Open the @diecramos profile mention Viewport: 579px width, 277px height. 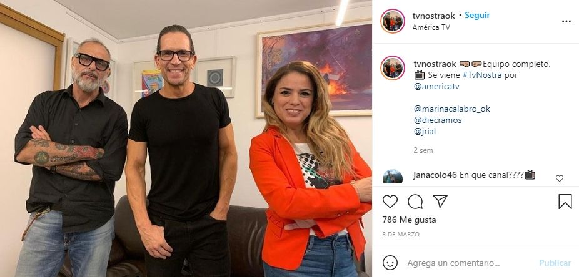click(x=438, y=120)
